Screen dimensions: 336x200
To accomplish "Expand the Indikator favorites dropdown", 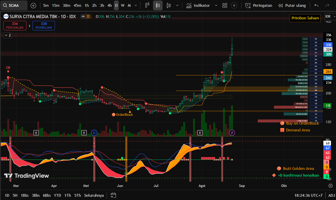I will [216, 5].
